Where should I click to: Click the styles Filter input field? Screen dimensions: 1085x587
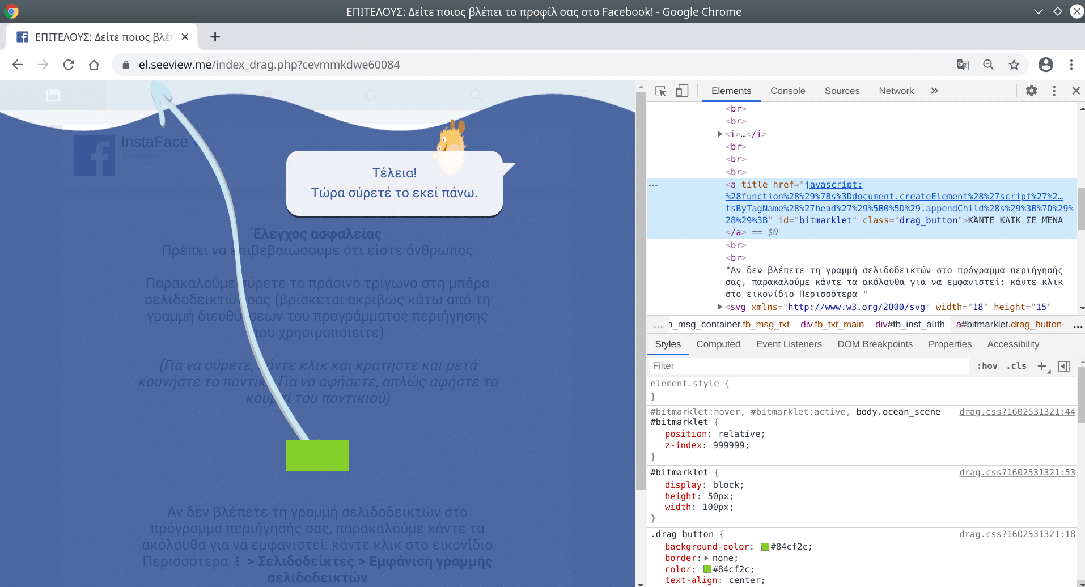click(808, 366)
